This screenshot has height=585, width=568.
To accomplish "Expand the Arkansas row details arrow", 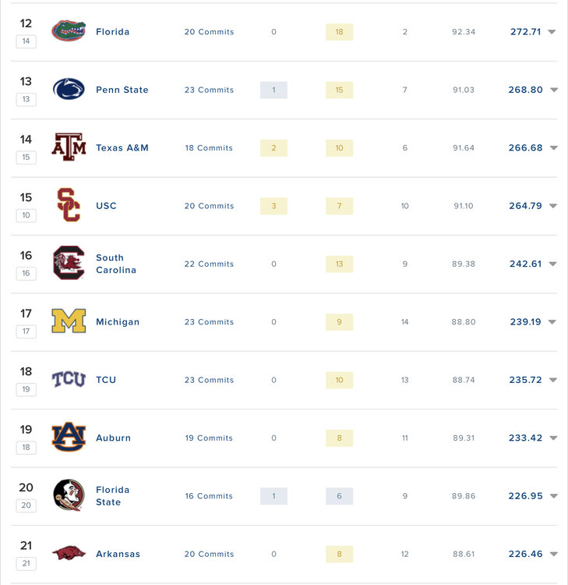I will [552, 555].
